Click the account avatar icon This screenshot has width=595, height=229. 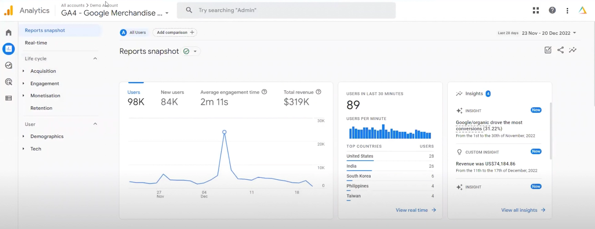[583, 10]
